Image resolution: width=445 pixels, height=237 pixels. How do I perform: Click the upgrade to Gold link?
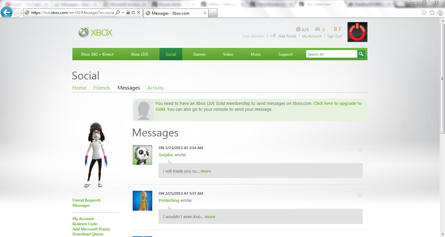pos(337,103)
